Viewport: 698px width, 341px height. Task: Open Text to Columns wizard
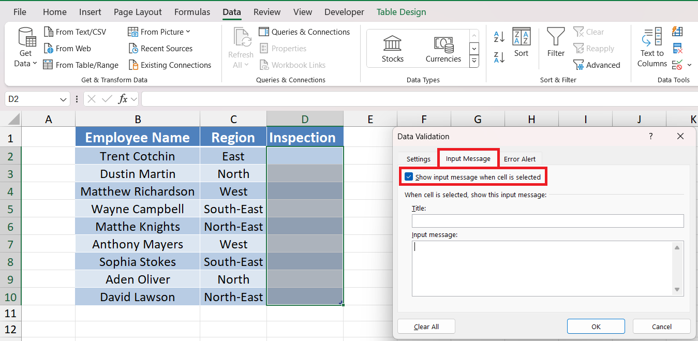pyautogui.click(x=652, y=48)
